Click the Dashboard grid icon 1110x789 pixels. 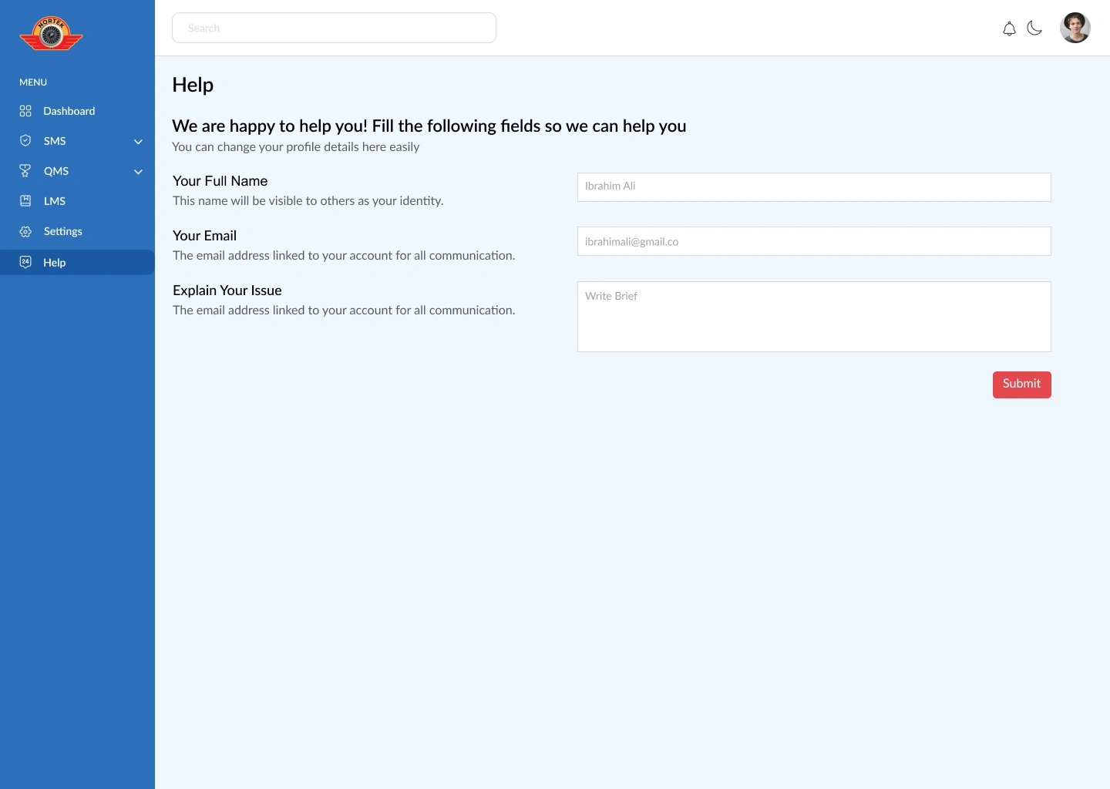point(25,111)
